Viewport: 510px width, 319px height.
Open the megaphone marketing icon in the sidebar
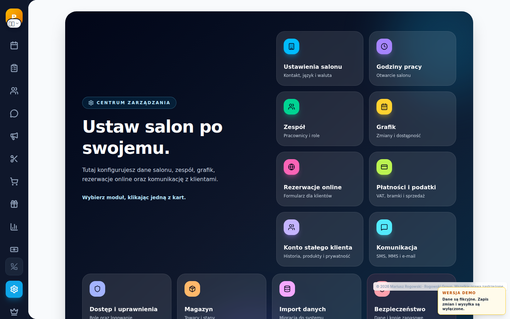point(14,136)
